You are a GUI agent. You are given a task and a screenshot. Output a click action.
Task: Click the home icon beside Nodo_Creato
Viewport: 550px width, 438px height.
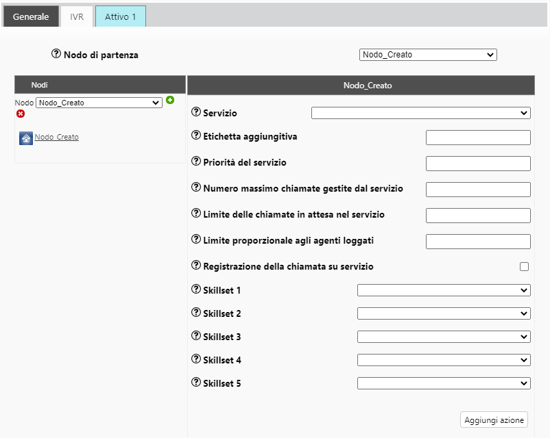tap(26, 138)
